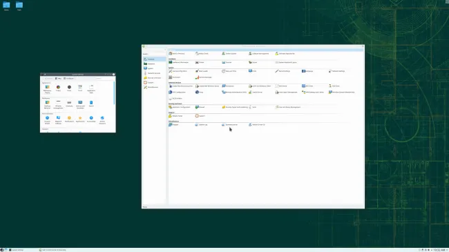Viewport: 449px width, 252px height.
Task: Open Notifications in System Settings
Action: [x=69, y=119]
